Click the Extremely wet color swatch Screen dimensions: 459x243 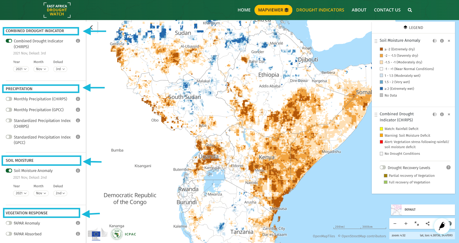tap(381, 89)
